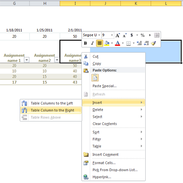Open Assignment name2 filter dropdown

[57, 60]
